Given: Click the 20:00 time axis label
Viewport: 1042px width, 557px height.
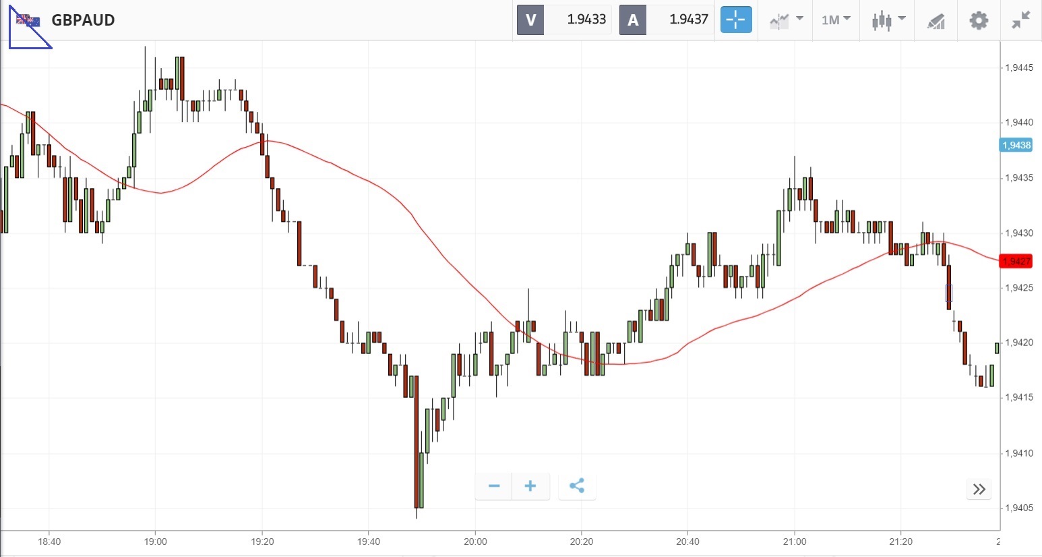Looking at the screenshot, I should (475, 541).
